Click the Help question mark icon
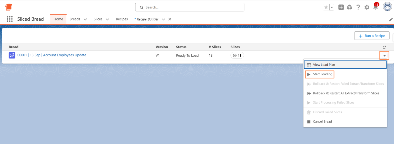Viewport: 394px width, 144px height. click(358, 7)
